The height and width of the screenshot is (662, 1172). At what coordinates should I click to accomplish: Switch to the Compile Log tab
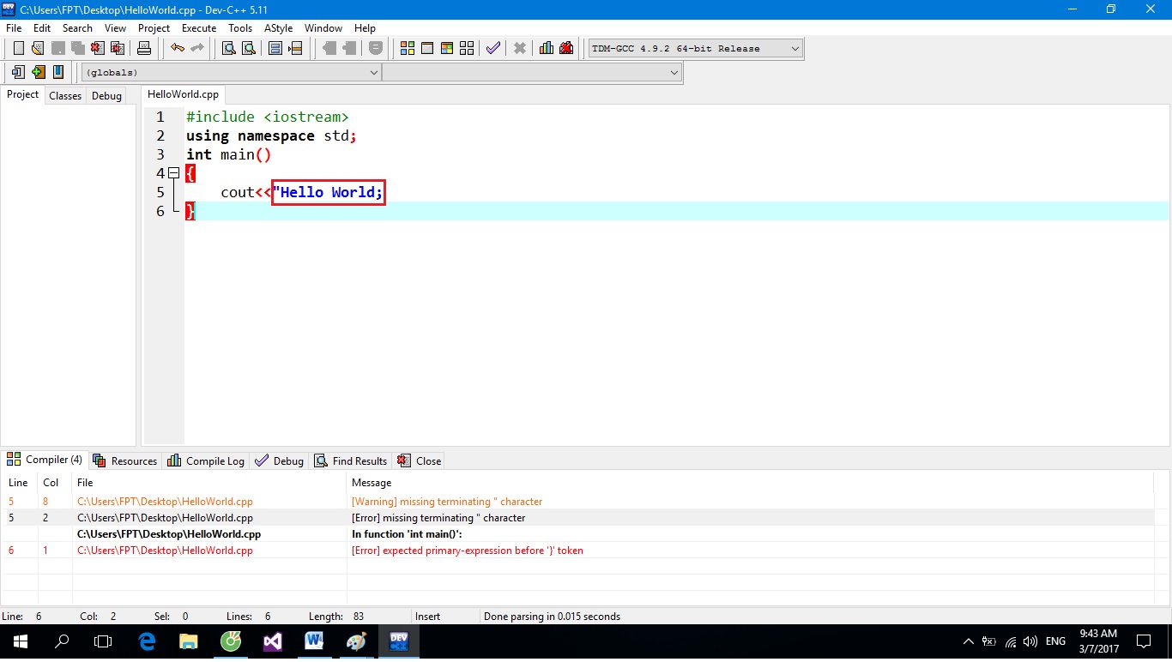tap(206, 461)
